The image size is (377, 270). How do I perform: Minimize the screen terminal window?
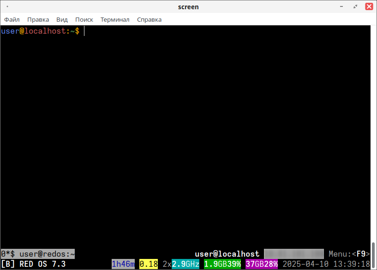coord(341,6)
